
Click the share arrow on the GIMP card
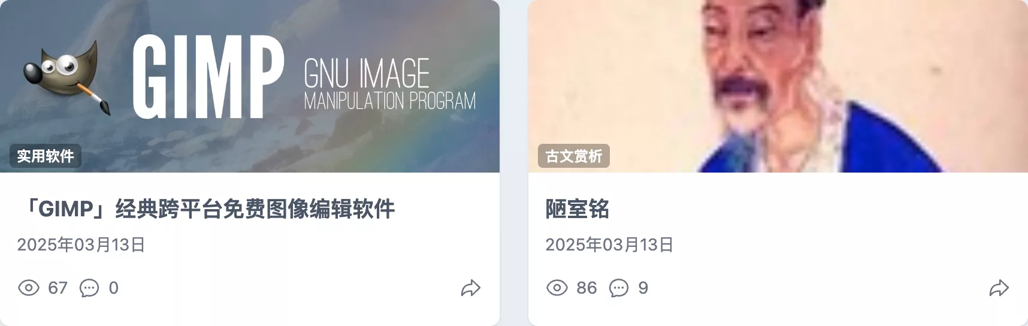471,288
